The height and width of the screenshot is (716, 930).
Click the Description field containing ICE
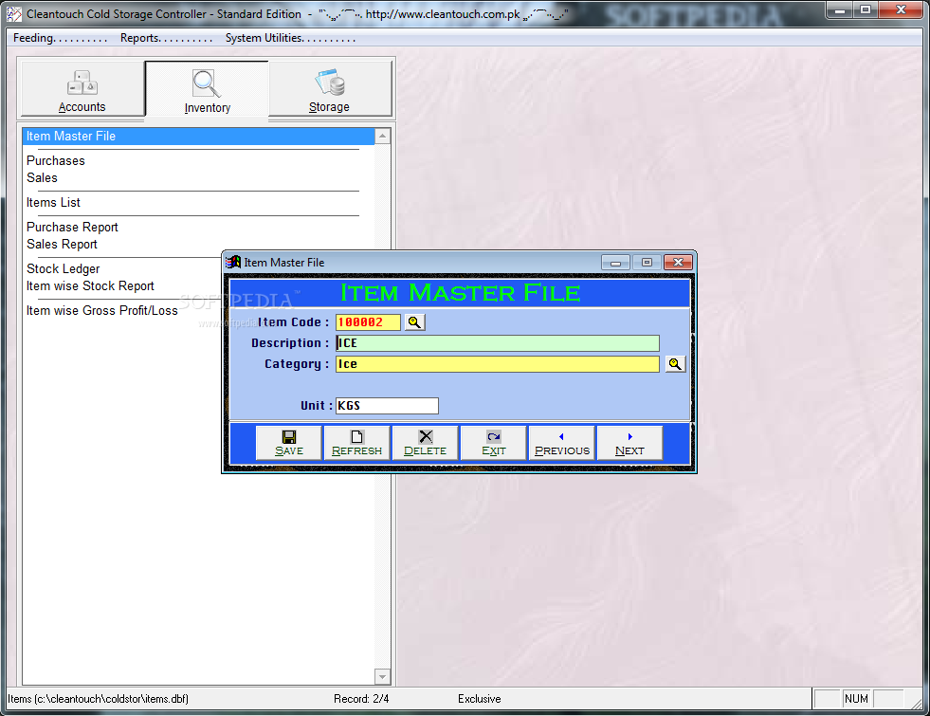point(498,343)
